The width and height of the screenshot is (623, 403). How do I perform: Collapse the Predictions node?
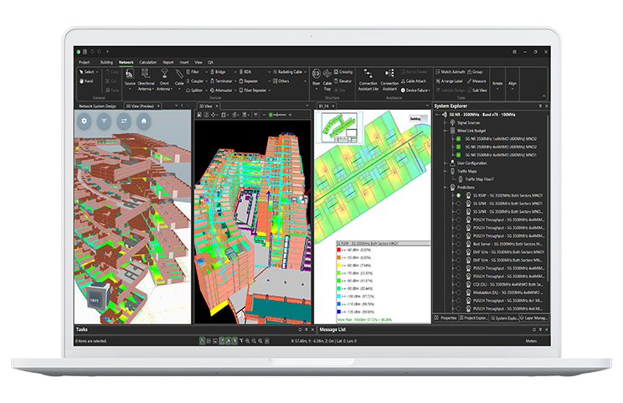(445, 187)
